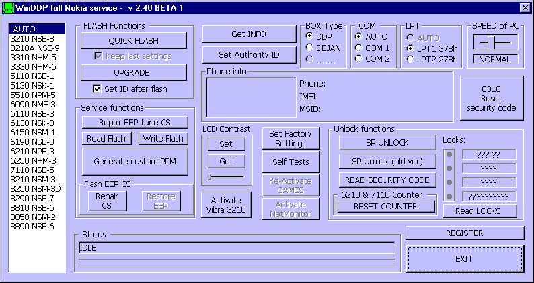This screenshot has width=534, height=283.
Task: Toggle Set ID after flash checkbox
Action: [x=97, y=89]
